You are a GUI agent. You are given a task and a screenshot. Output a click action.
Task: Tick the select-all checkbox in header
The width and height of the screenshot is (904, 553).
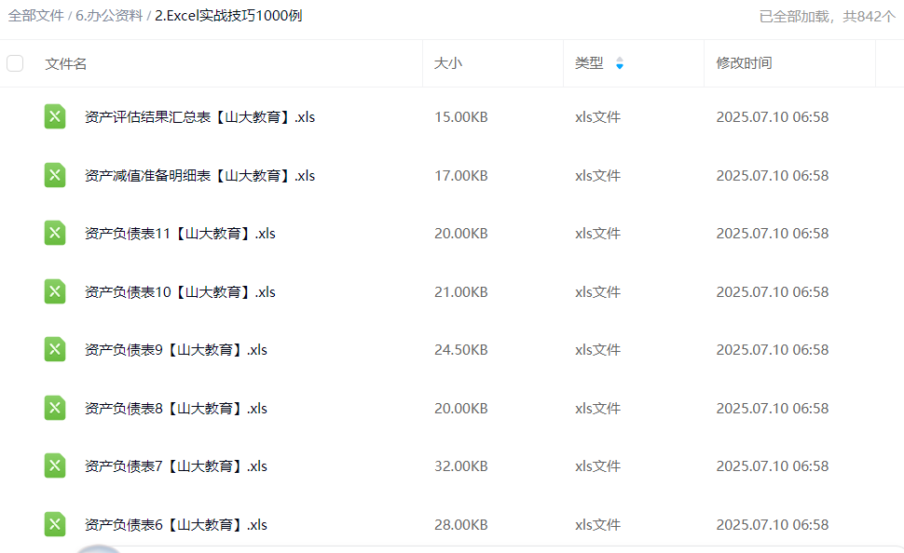coord(15,63)
